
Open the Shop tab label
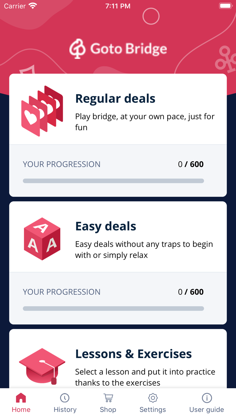(108, 410)
